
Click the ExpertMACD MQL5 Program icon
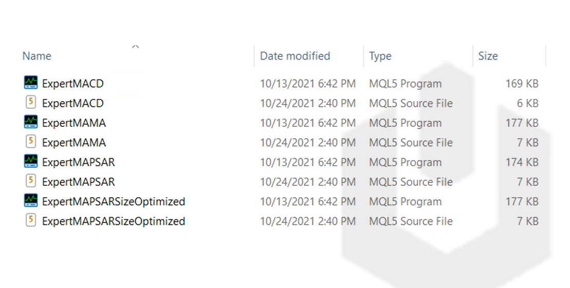(31, 83)
